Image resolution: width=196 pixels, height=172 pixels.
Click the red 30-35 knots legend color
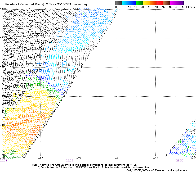point(160,3)
